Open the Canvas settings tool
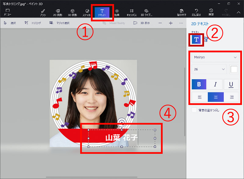Screen dimensions: 244x179 point(132,12)
